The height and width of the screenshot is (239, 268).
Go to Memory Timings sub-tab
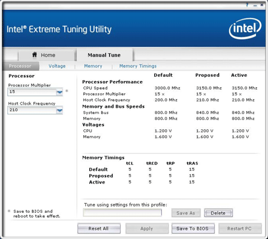138,66
